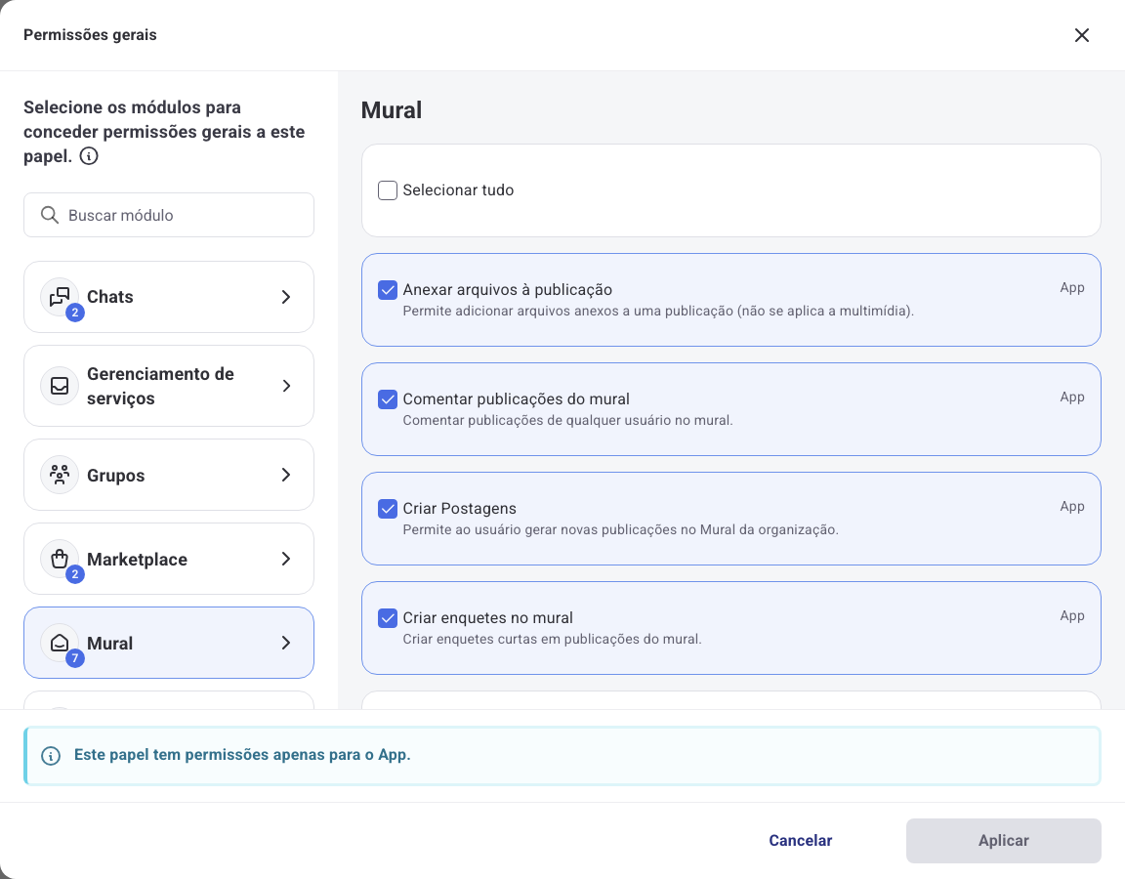Click the Marketplace badge showing 2

pos(74,574)
